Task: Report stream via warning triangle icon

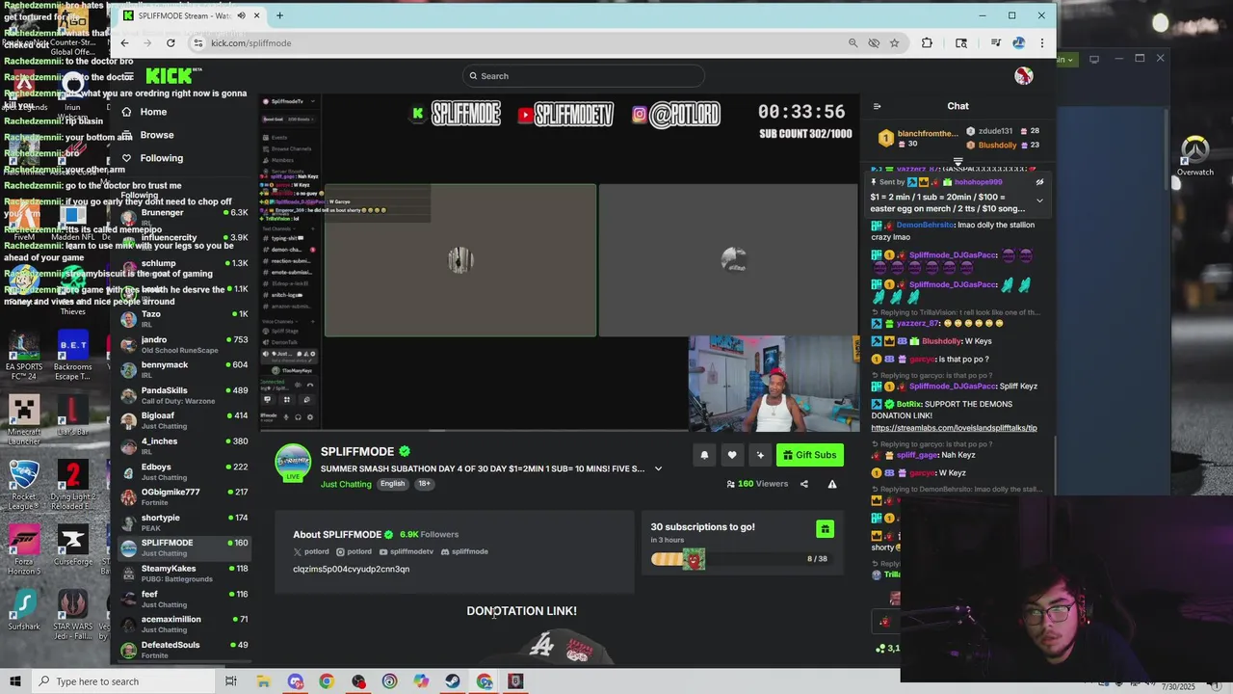Action: point(832,484)
